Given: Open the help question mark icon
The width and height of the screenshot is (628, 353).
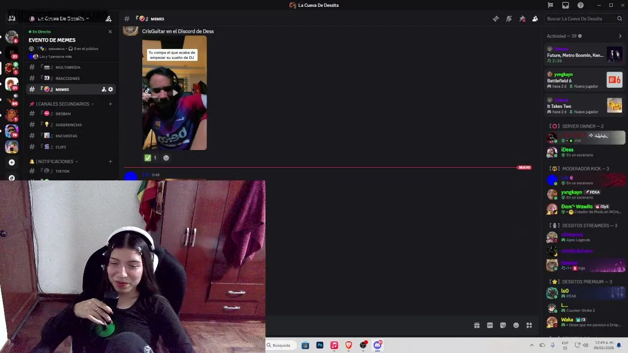Looking at the screenshot, I should coord(580,5).
